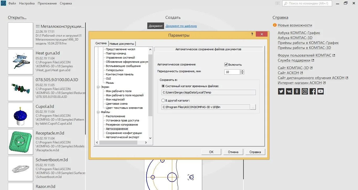Increase save interval with spinner up arrow
This screenshot has width=358, height=190.
click(x=242, y=71)
